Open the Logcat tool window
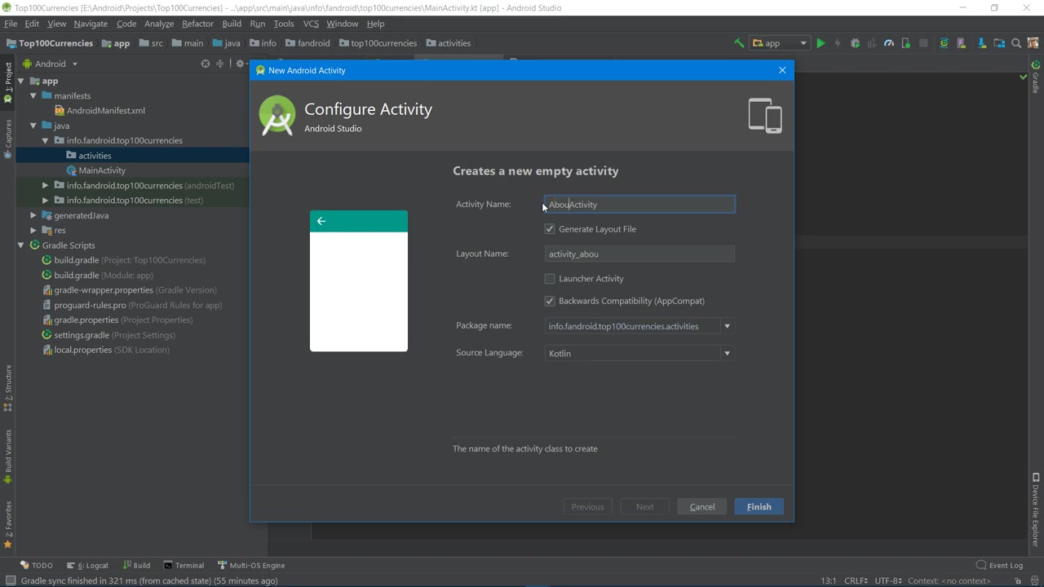1044x587 pixels. (x=88, y=565)
